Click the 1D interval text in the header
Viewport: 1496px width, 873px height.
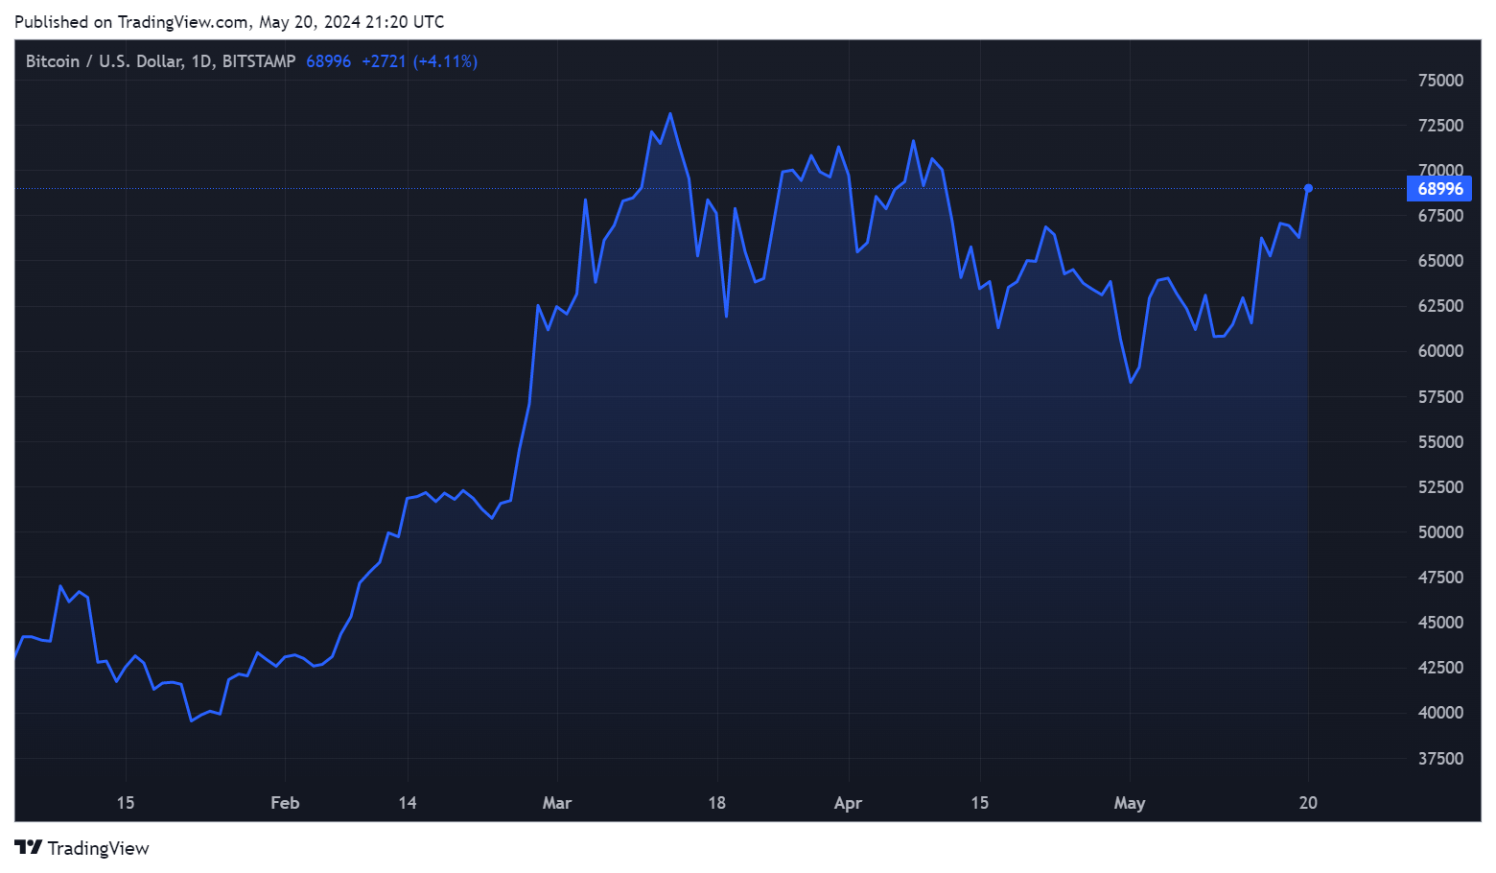click(x=200, y=61)
